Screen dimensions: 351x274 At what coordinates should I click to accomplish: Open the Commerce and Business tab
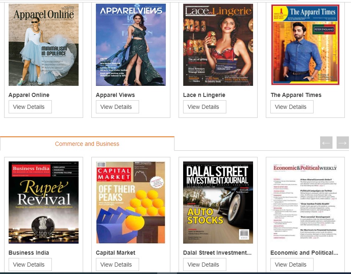[x=87, y=144]
